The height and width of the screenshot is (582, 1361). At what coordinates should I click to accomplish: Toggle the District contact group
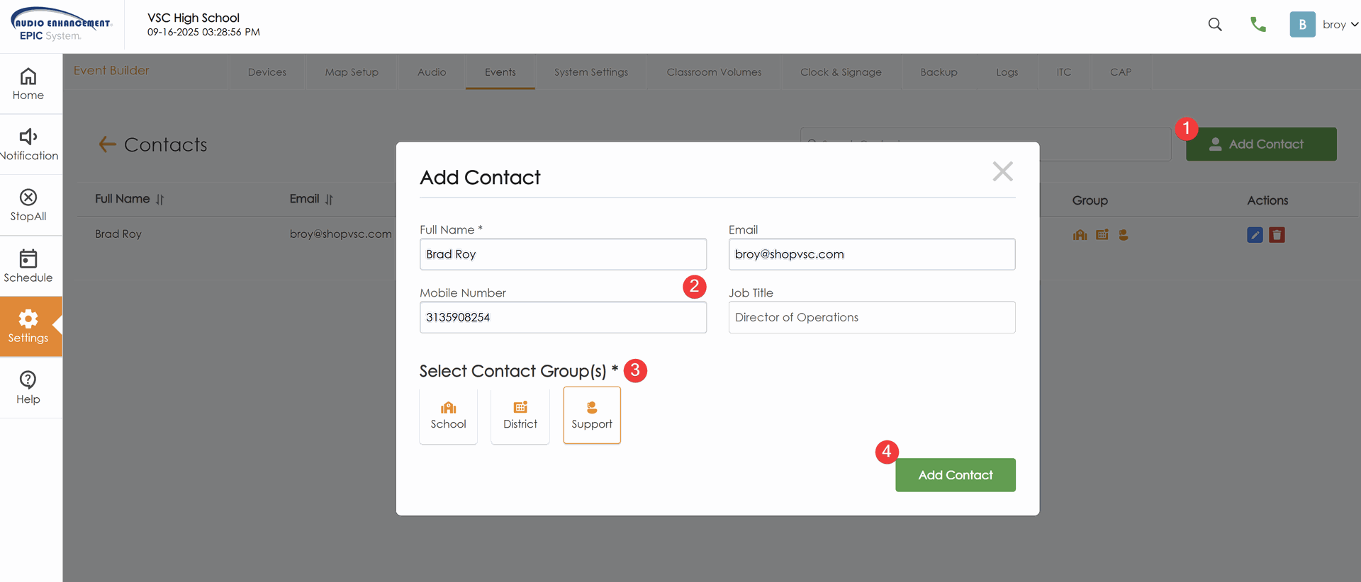(x=520, y=416)
